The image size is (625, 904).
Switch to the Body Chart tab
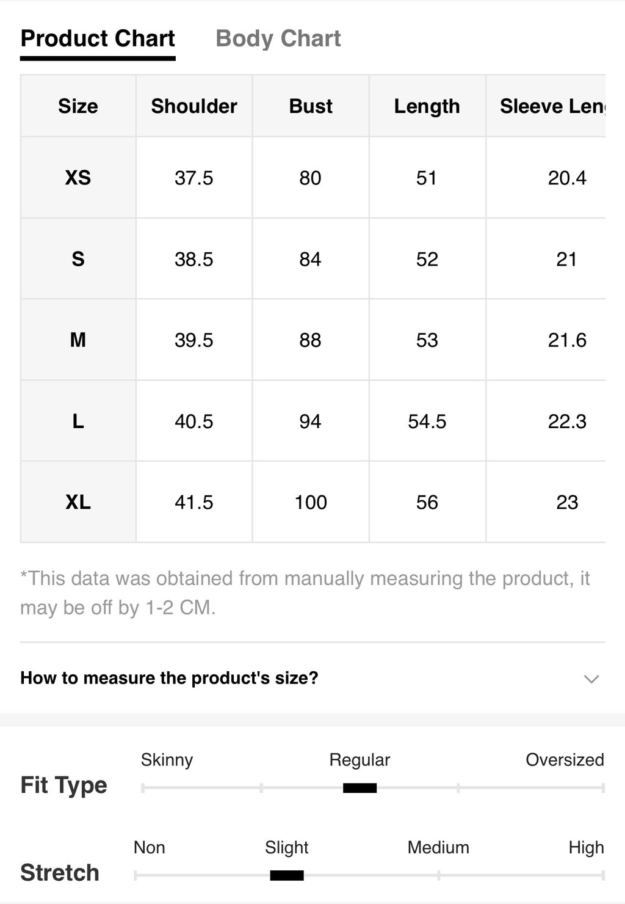(278, 38)
